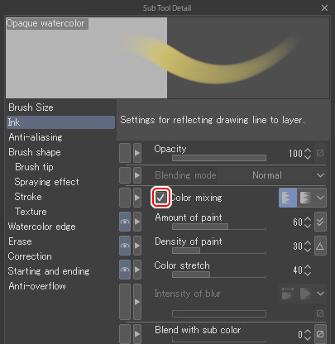Expand the Blending mode row arrow
The image size is (335, 344).
tap(137, 175)
